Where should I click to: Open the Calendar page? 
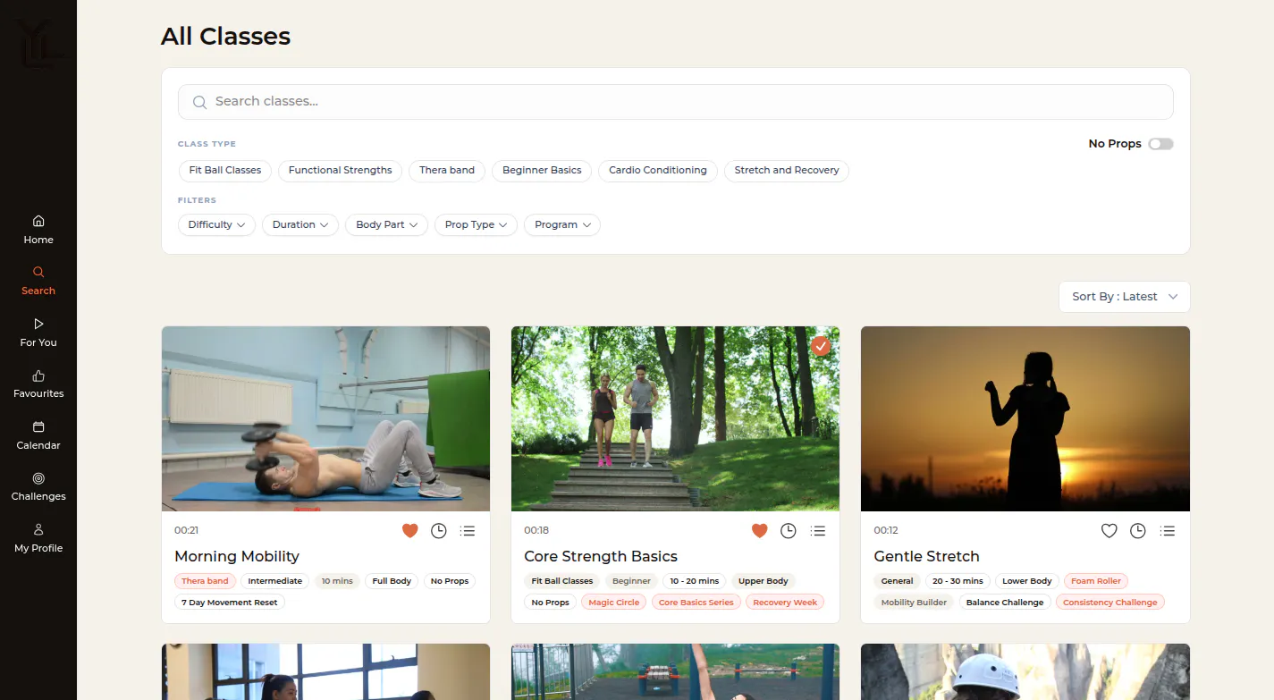coord(38,435)
